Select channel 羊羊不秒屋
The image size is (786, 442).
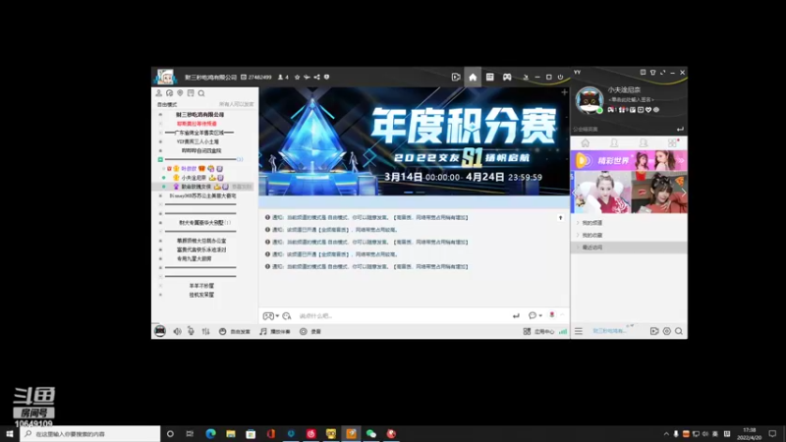pos(201,286)
